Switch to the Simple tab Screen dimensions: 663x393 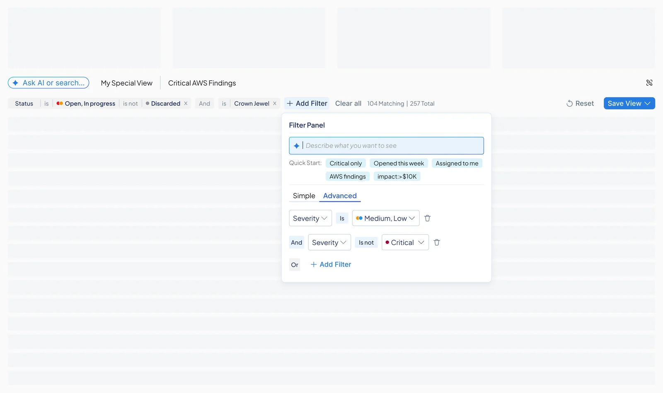point(304,196)
